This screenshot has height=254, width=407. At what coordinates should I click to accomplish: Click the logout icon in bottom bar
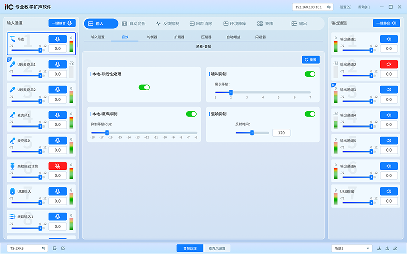(55, 248)
